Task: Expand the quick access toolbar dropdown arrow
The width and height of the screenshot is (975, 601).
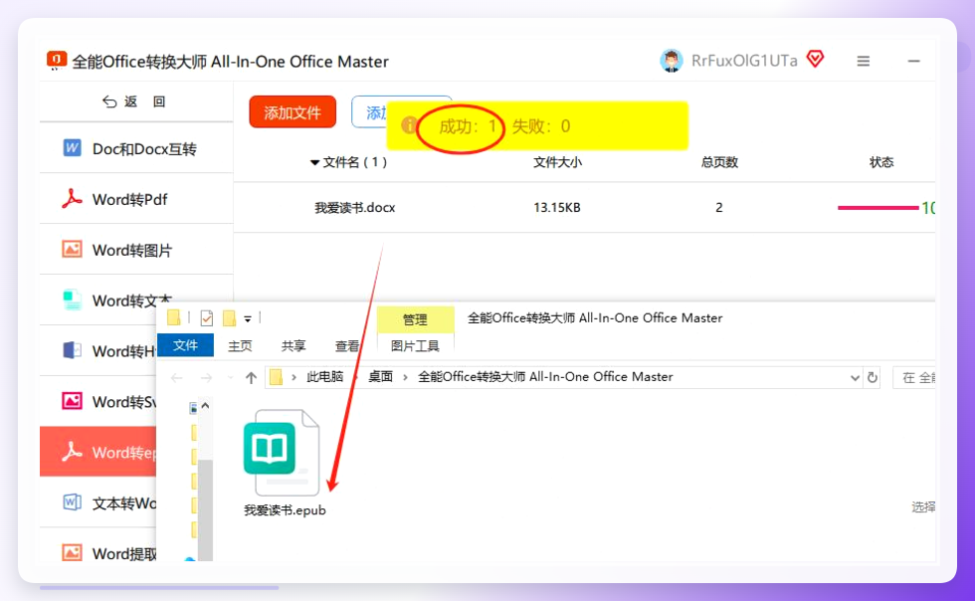Action: pos(248,319)
